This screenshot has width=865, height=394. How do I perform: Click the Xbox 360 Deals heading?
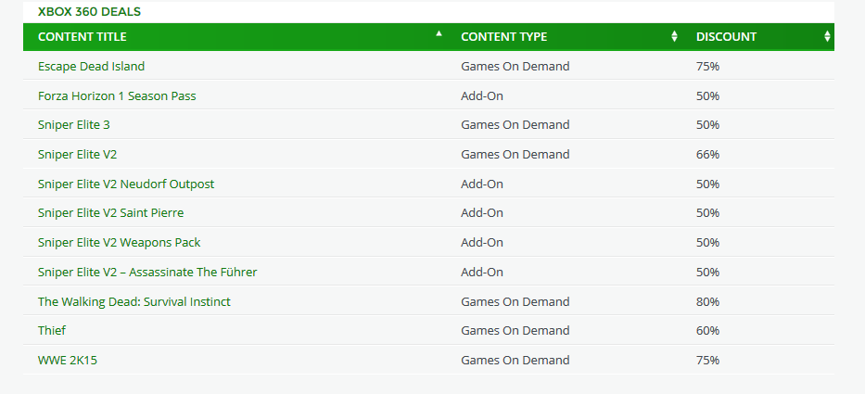[89, 12]
